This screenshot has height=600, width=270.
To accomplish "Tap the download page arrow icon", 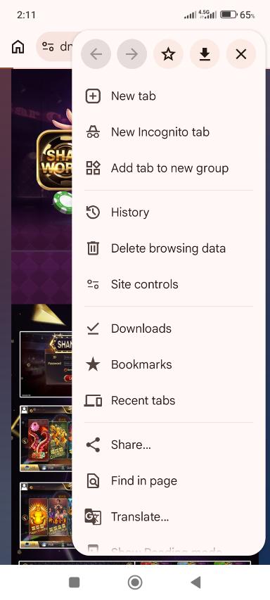I will [x=205, y=54].
